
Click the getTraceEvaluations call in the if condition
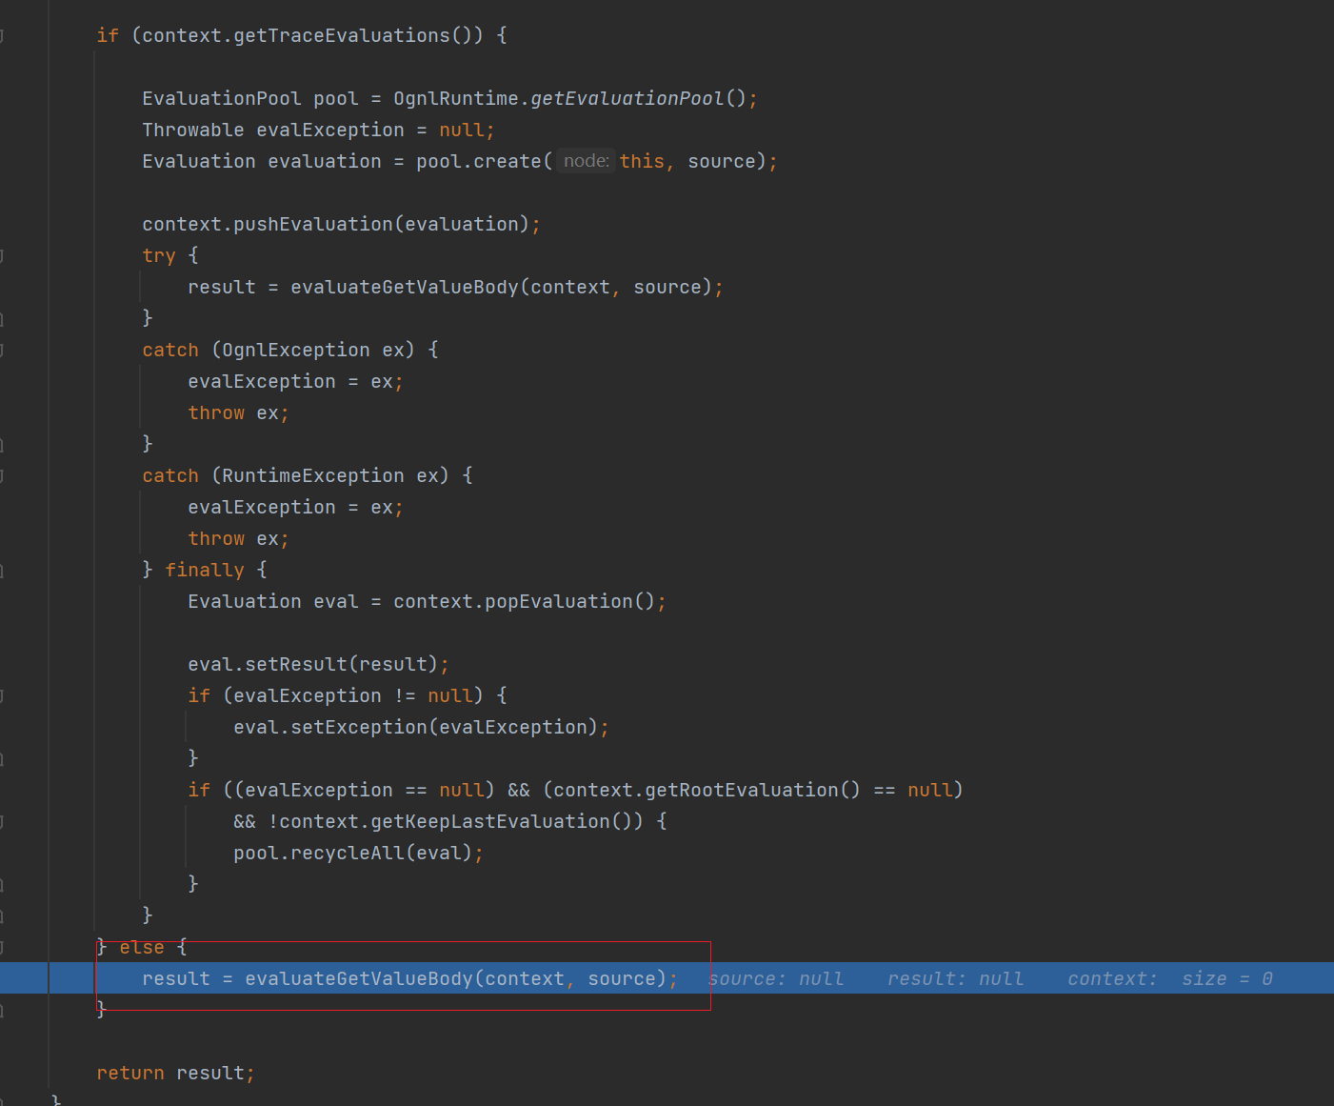point(342,35)
